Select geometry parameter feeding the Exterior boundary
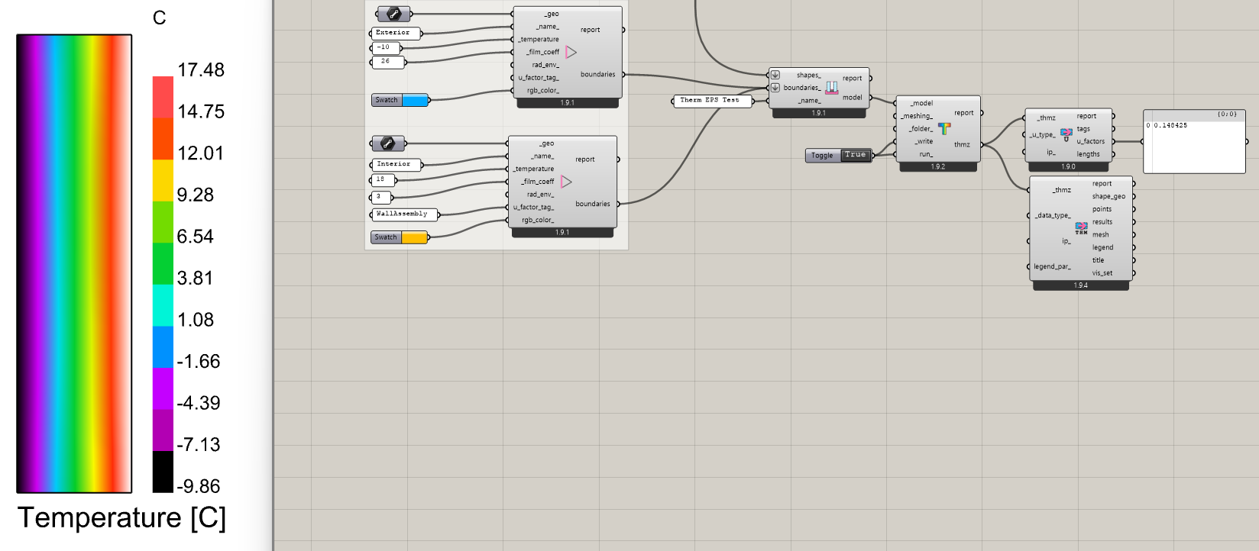Screen dimensions: 1259x551 [x=393, y=14]
